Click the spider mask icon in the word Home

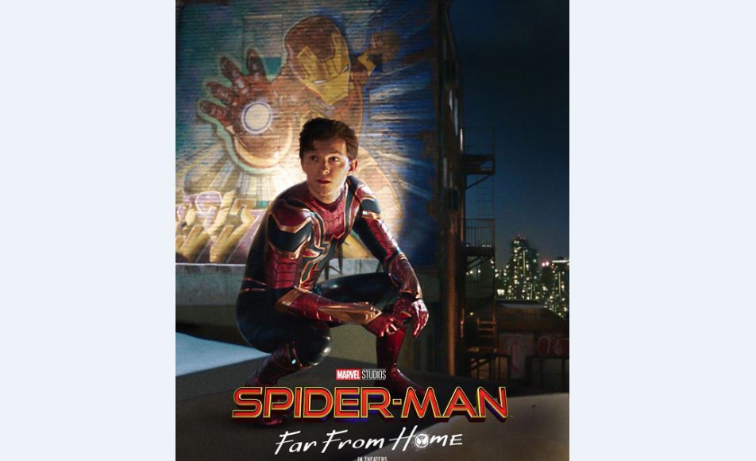[422, 440]
